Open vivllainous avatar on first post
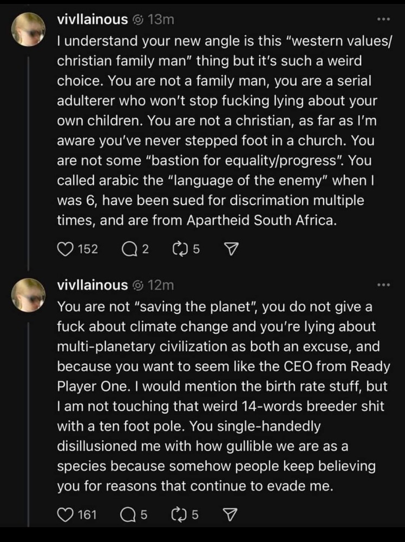Screen dimensions: 405x542 tap(28, 30)
